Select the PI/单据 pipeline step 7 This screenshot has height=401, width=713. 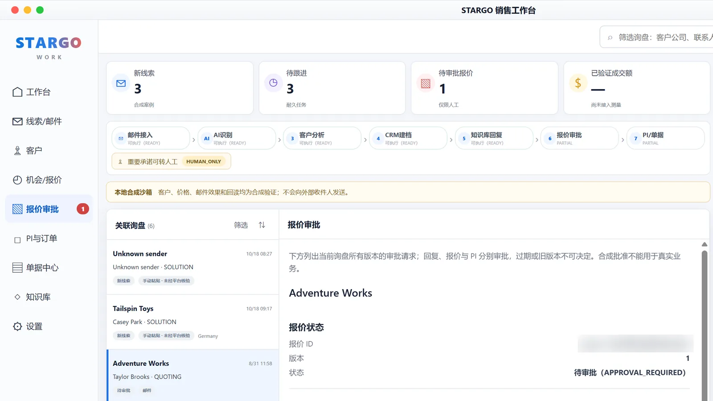coord(665,138)
